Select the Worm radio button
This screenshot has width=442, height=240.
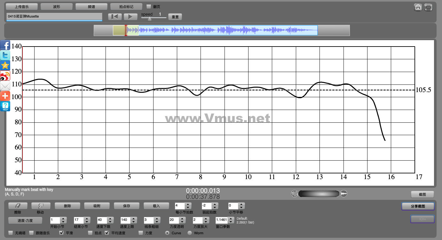click(190, 233)
